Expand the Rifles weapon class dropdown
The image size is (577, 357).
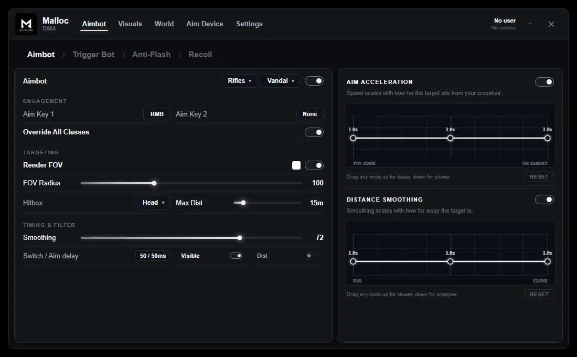[x=240, y=81]
